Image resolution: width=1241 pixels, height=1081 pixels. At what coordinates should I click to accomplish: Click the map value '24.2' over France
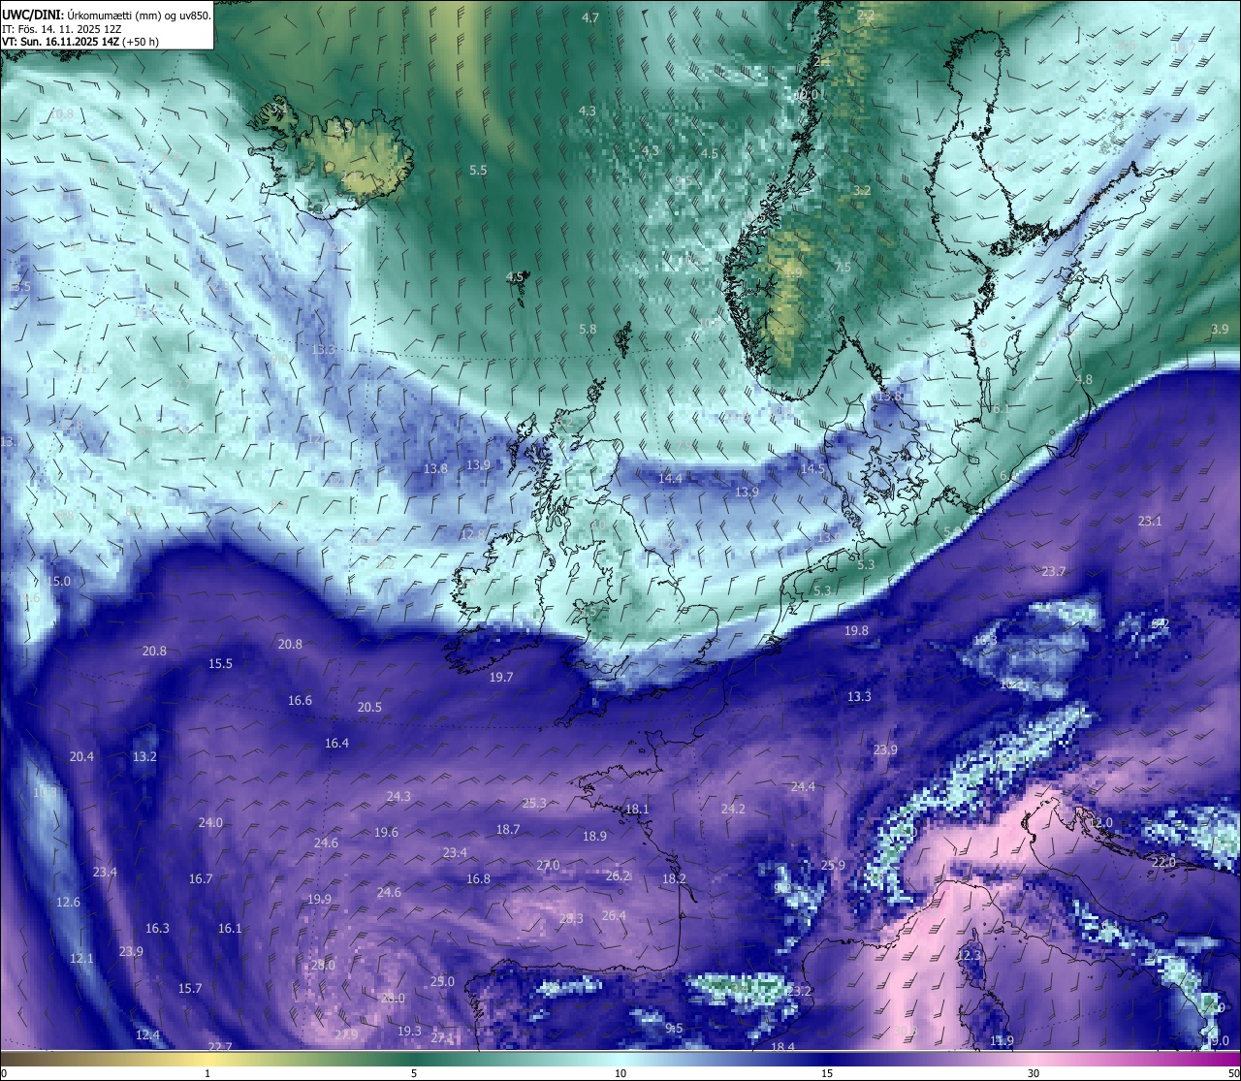click(733, 809)
